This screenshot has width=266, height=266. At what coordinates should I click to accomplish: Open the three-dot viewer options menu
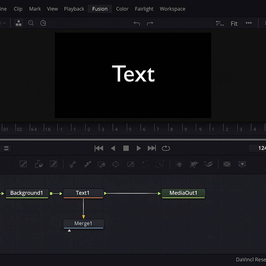pos(249,23)
